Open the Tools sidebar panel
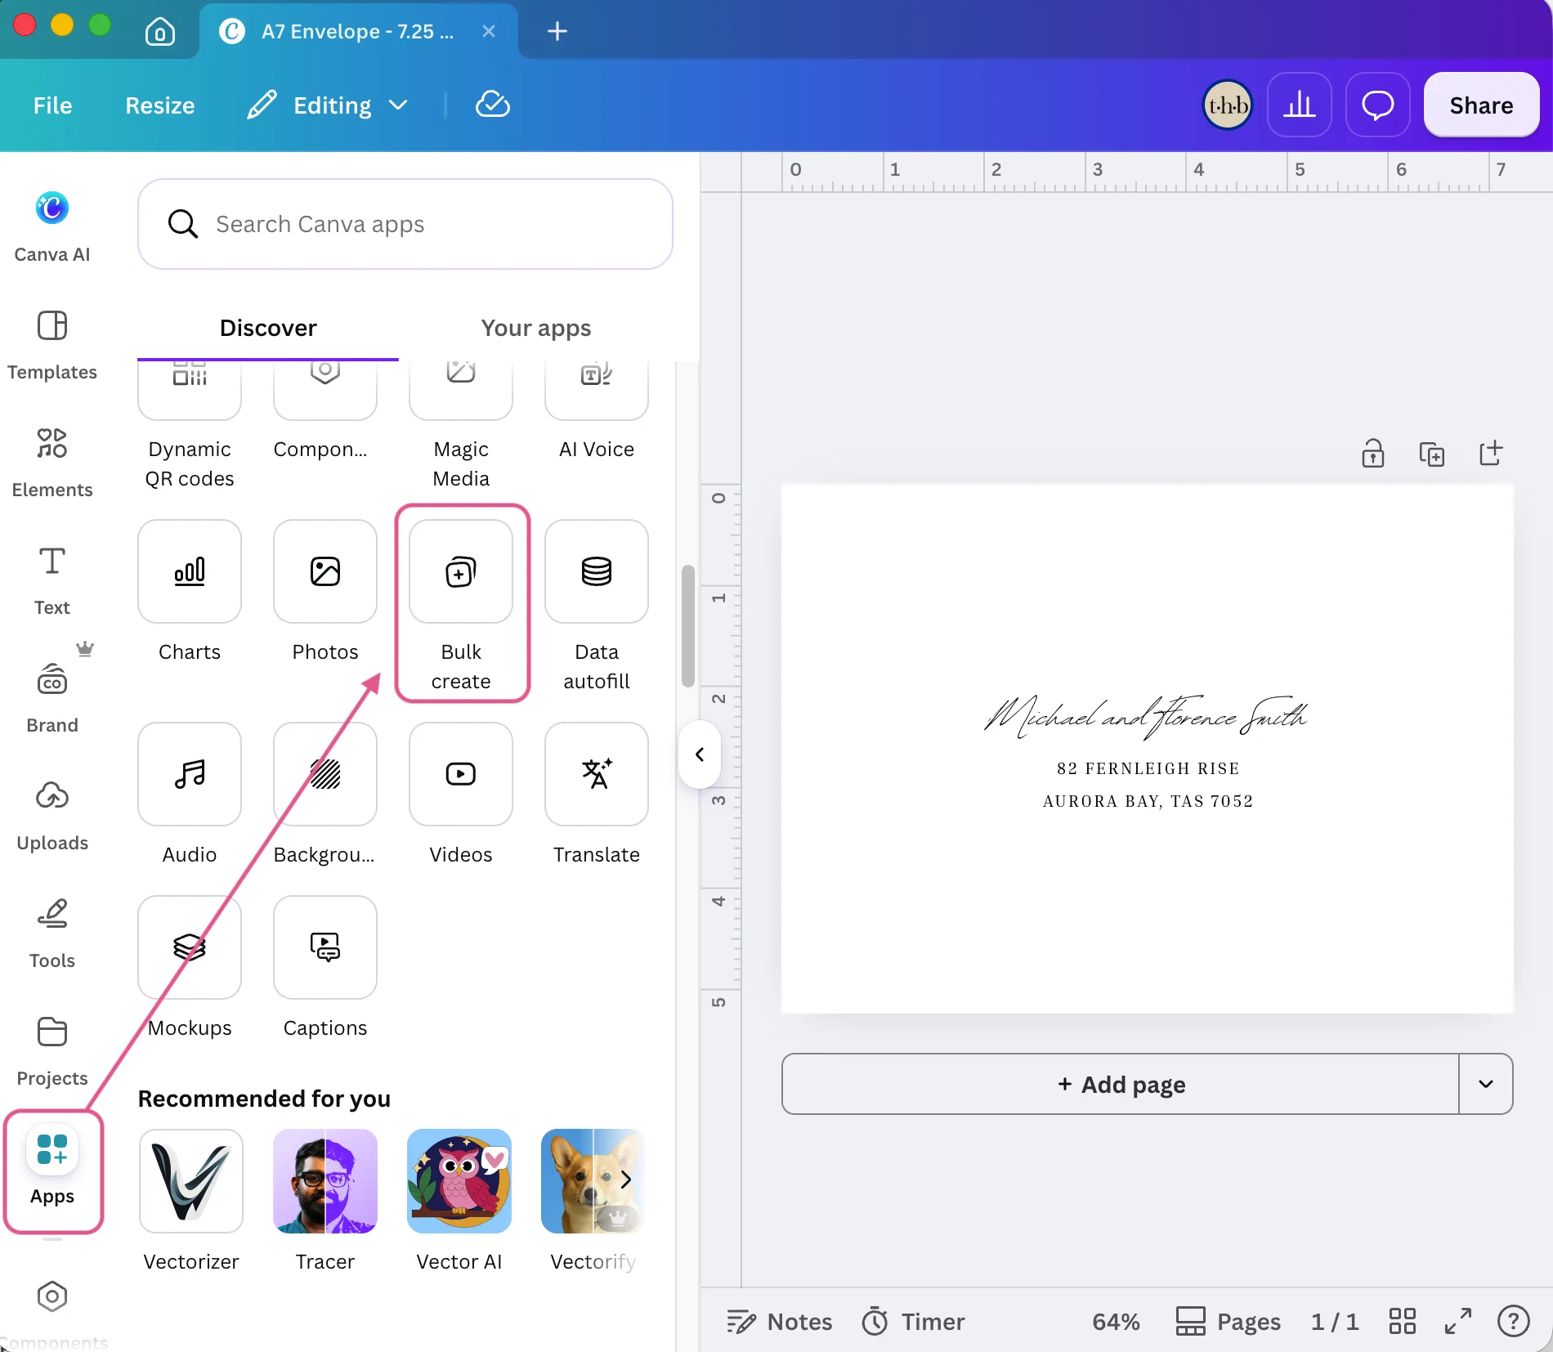Image resolution: width=1553 pixels, height=1352 pixels. [x=51, y=933]
